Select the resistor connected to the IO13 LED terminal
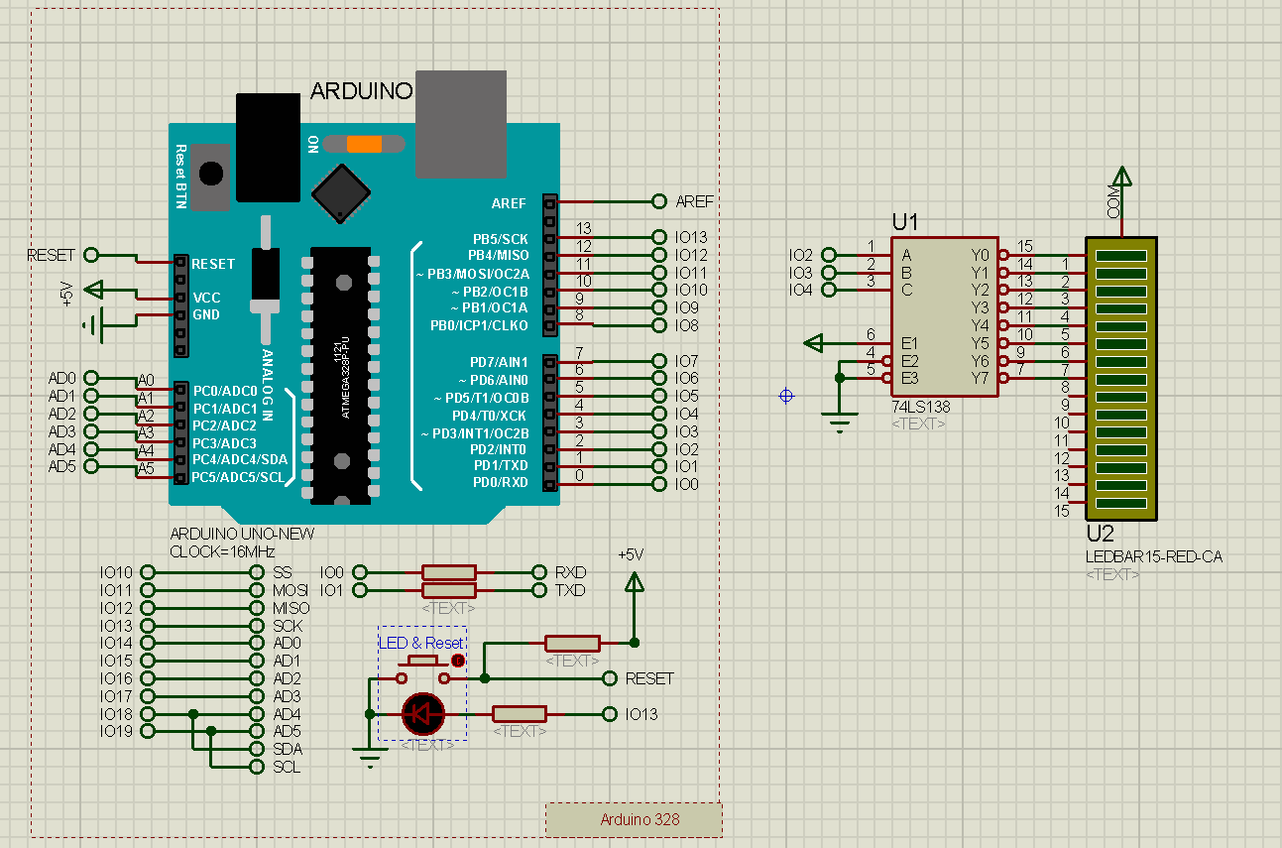 (x=520, y=713)
